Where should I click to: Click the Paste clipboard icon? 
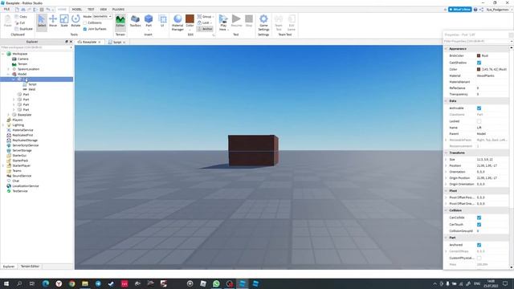tap(7, 22)
